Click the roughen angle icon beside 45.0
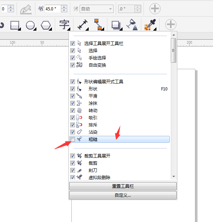213x222 pixels. click(x=41, y=9)
